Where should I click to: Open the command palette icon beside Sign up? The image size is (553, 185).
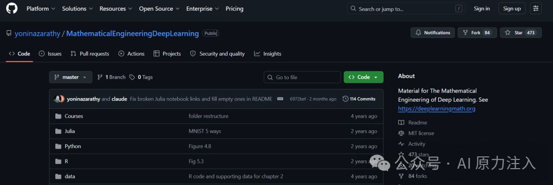[x=536, y=9]
